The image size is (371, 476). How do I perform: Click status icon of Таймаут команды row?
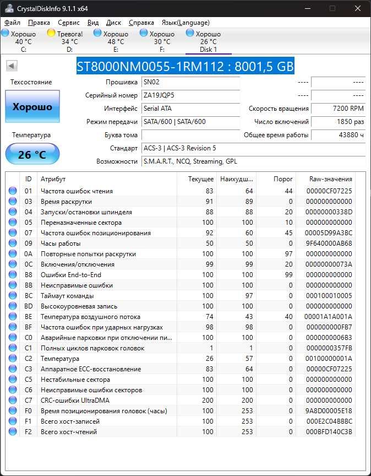coord(13,296)
